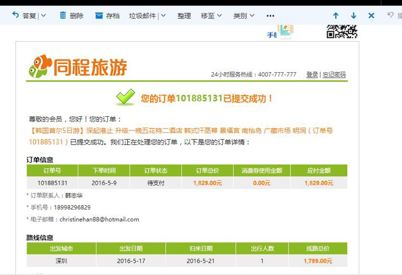The image size is (402, 275).
Task: Expand the junk mail dropdown arrow
Action: click(163, 16)
